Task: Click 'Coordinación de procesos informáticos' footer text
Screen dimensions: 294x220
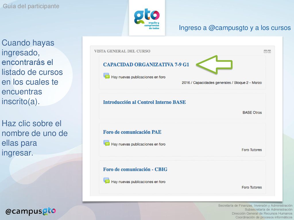Action: [x=264, y=217]
